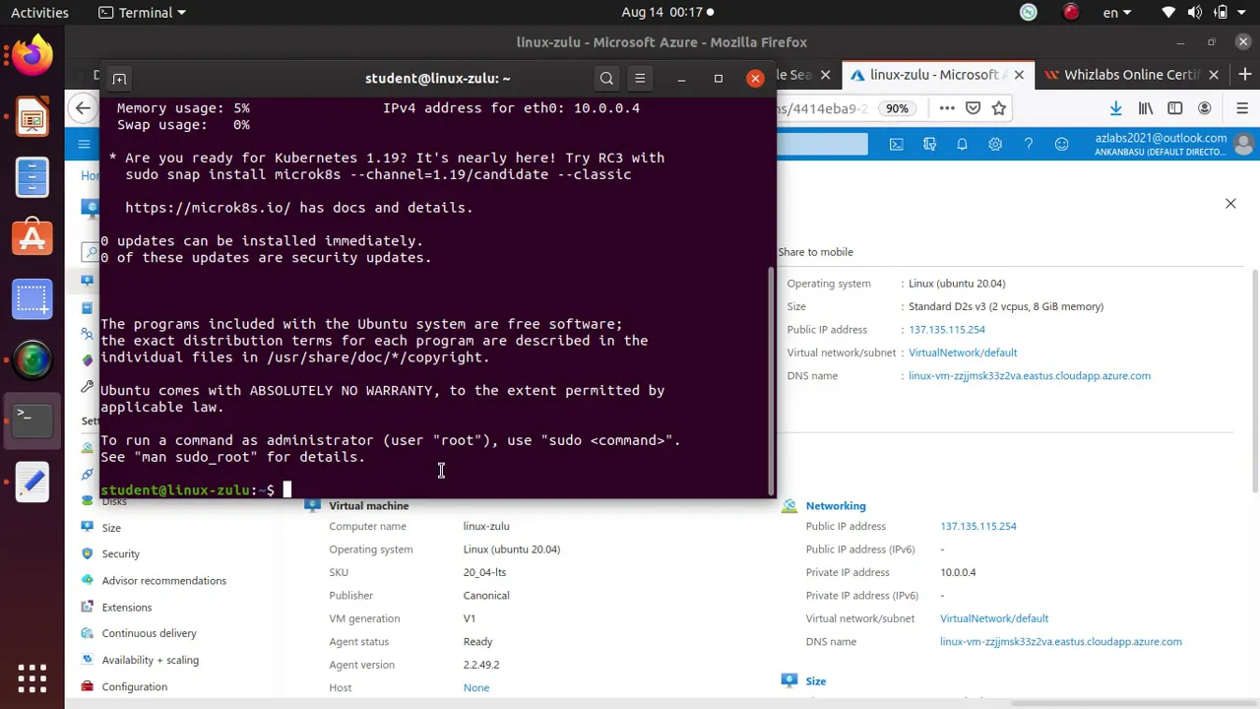Click the terminal search magnifier icon

[x=606, y=79]
